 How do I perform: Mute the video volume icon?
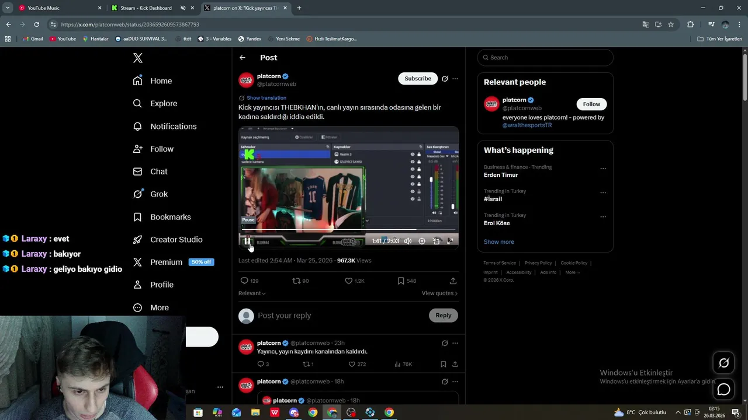(408, 241)
